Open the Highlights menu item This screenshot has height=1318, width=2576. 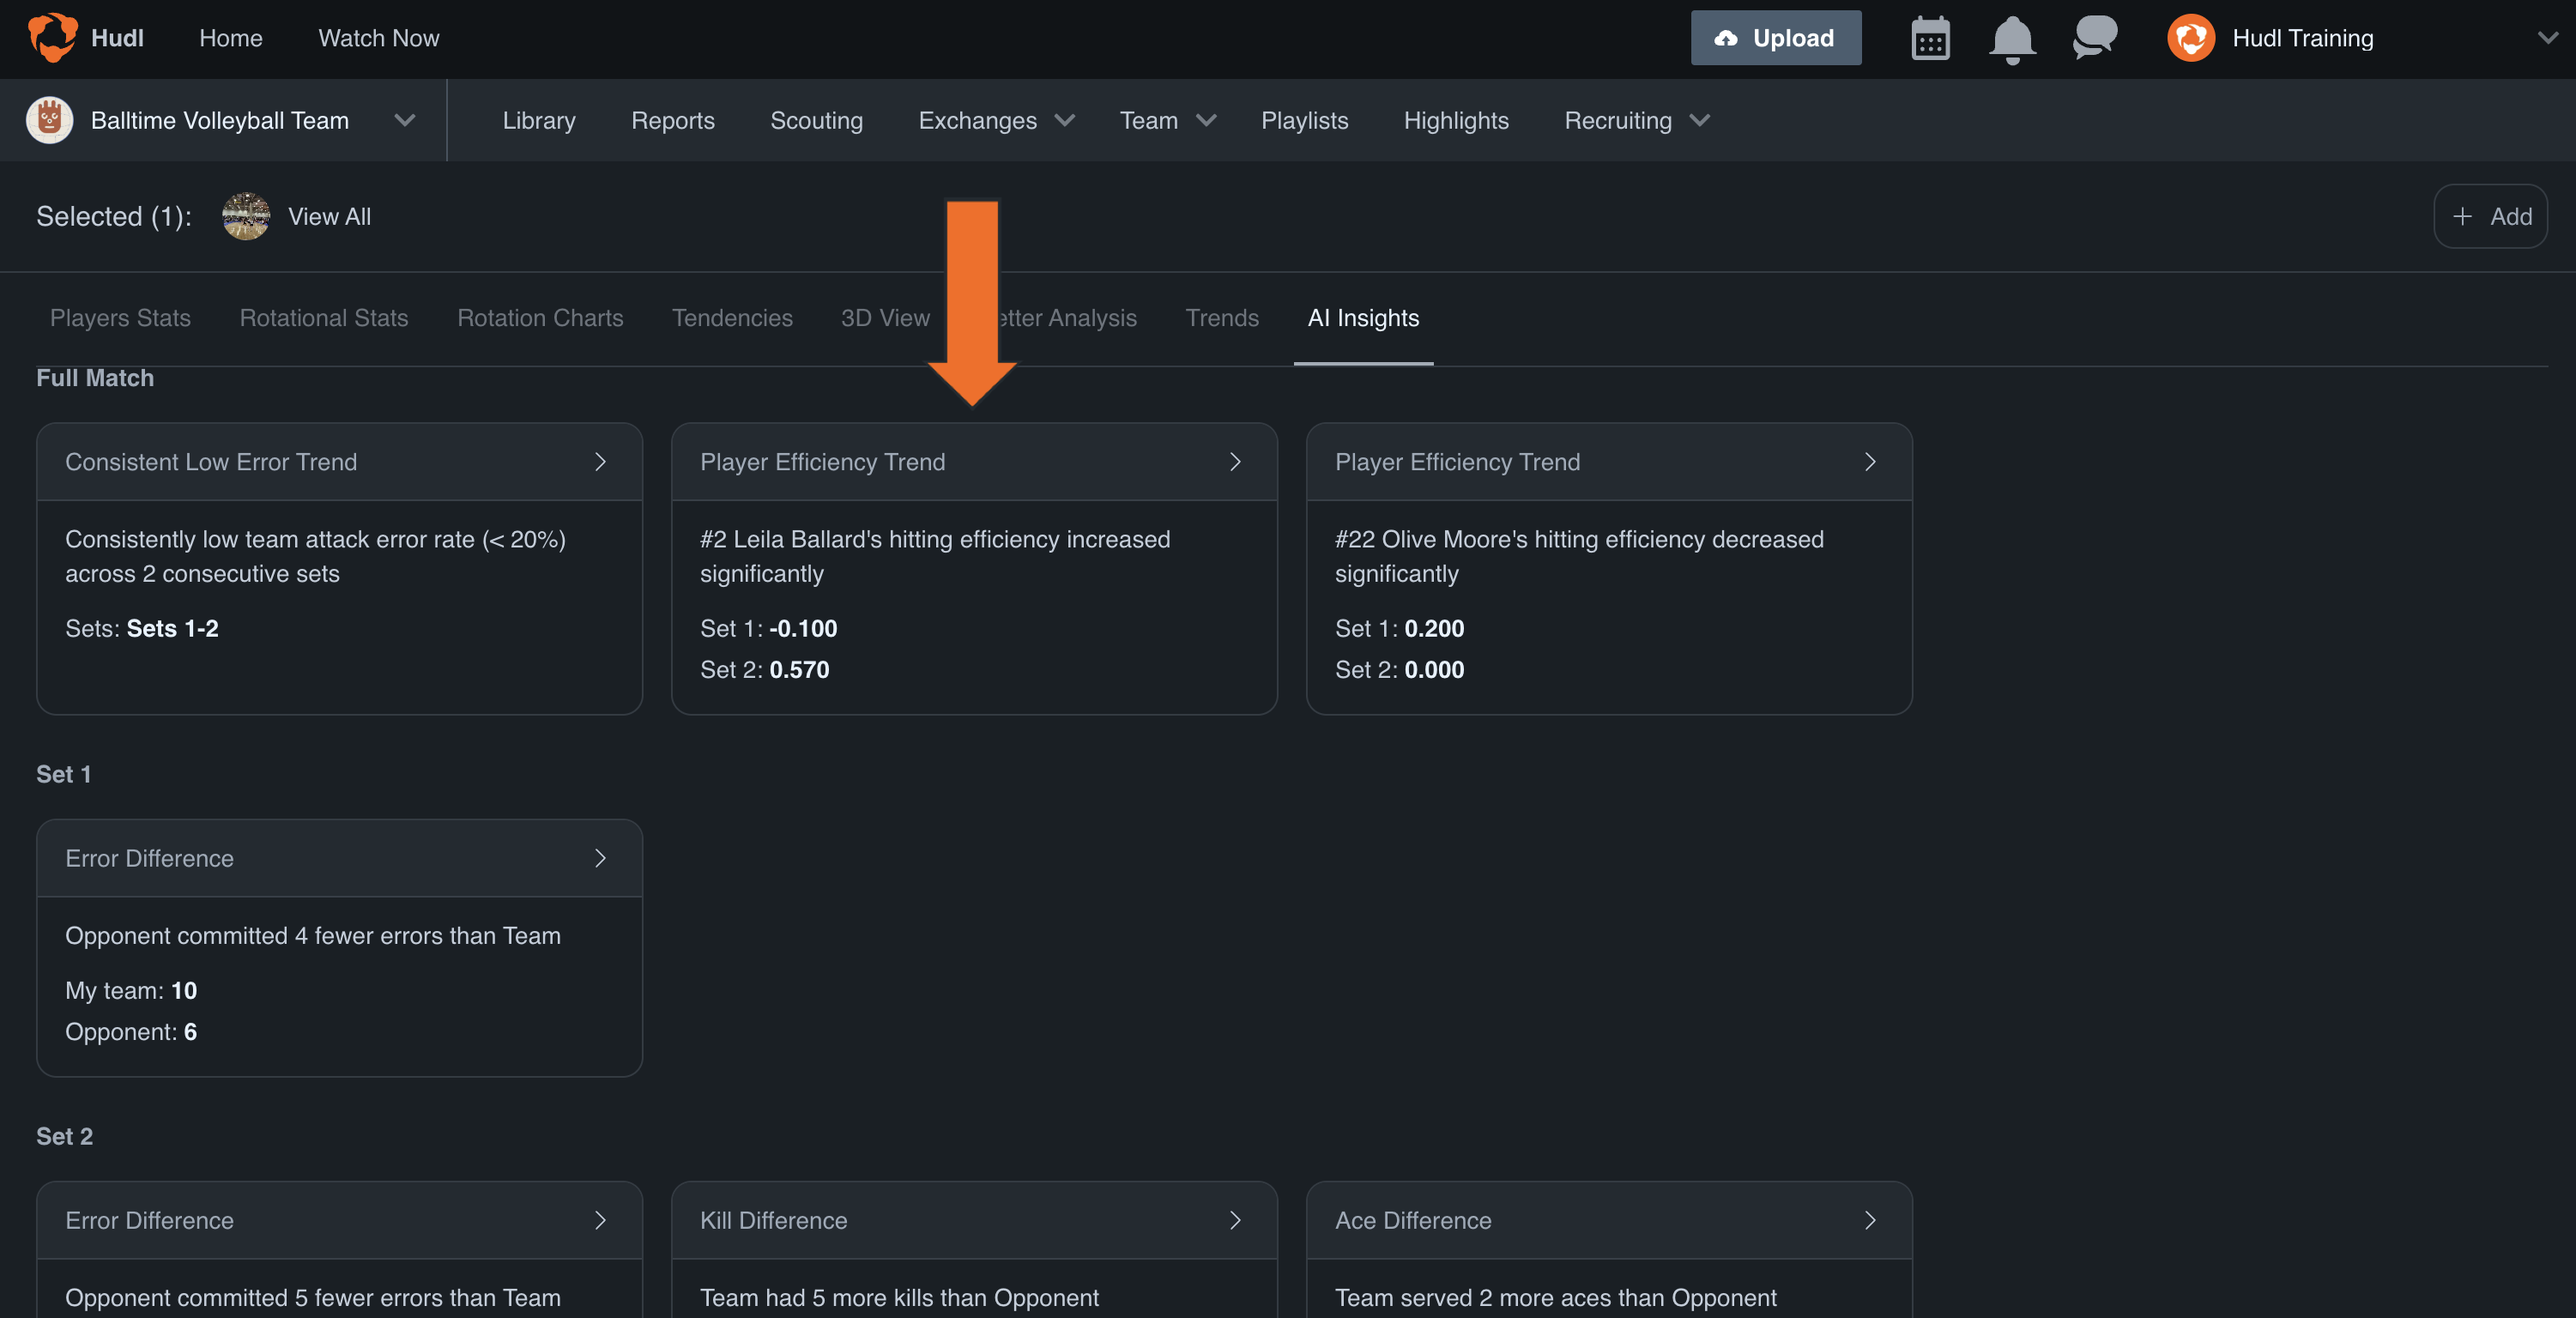pyautogui.click(x=1456, y=120)
